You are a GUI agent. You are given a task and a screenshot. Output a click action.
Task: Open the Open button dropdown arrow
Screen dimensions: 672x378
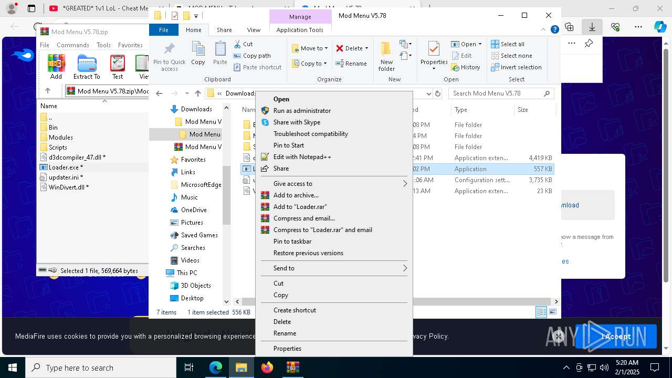coord(480,44)
